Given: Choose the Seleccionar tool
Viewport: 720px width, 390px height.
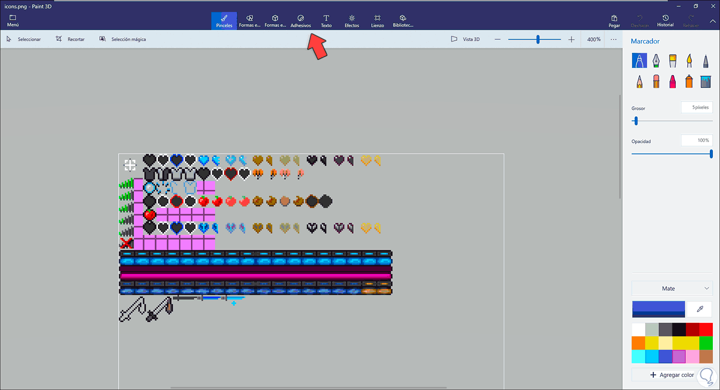Looking at the screenshot, I should pos(24,39).
